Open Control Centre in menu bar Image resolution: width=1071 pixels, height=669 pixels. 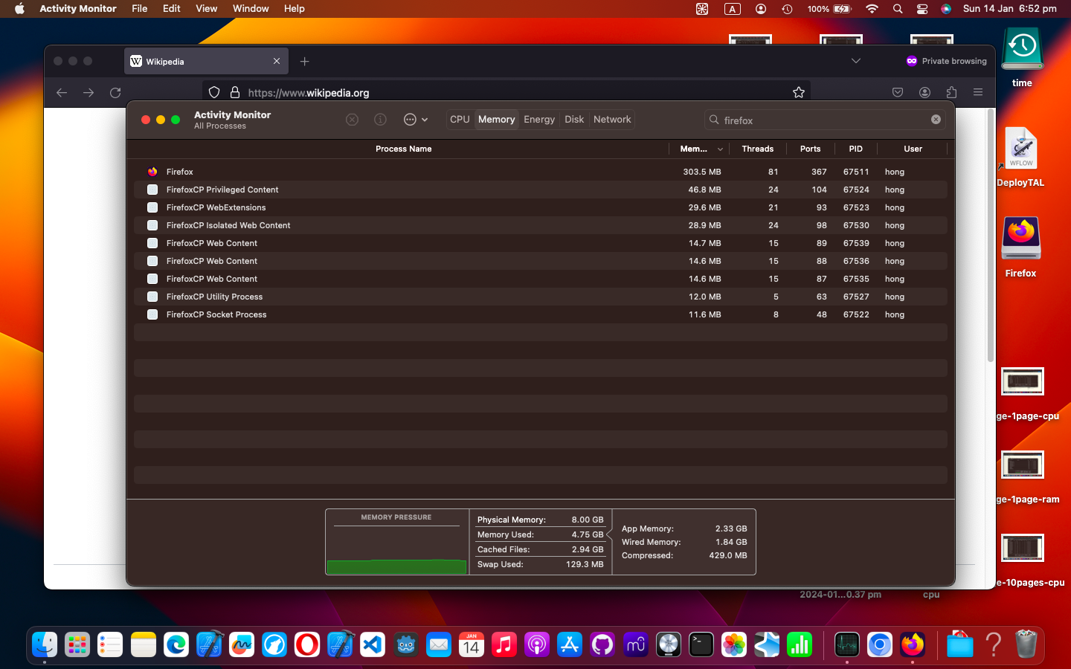[x=922, y=9]
